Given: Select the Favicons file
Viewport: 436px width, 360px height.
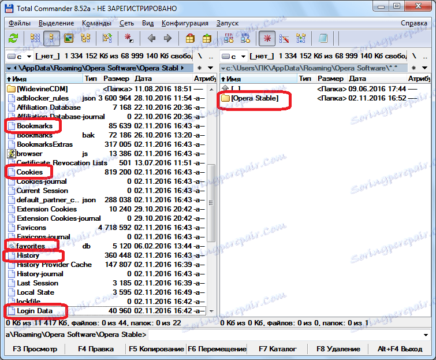Looking at the screenshot, I should point(106,228).
